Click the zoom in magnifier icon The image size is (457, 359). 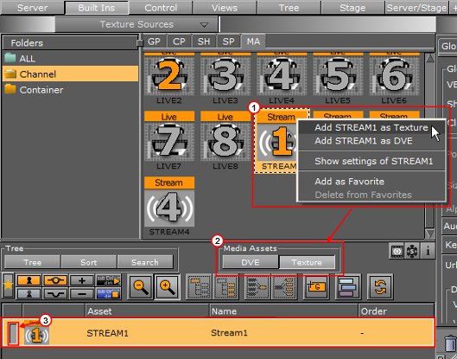pos(167,286)
